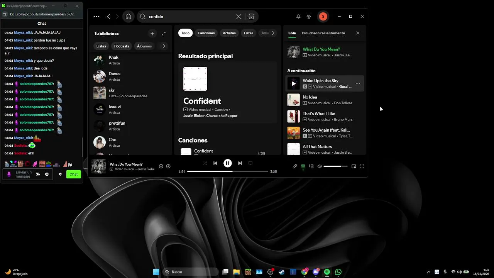
Task: Open now playing What Do You Mean? title
Action: click(126, 164)
